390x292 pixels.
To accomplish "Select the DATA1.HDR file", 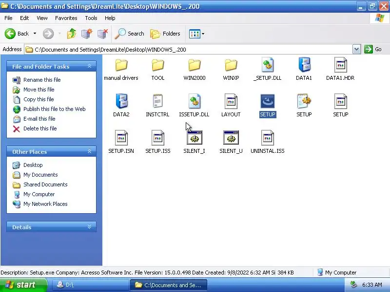I will [340, 69].
